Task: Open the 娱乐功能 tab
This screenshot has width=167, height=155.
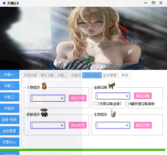Action: 47,75
